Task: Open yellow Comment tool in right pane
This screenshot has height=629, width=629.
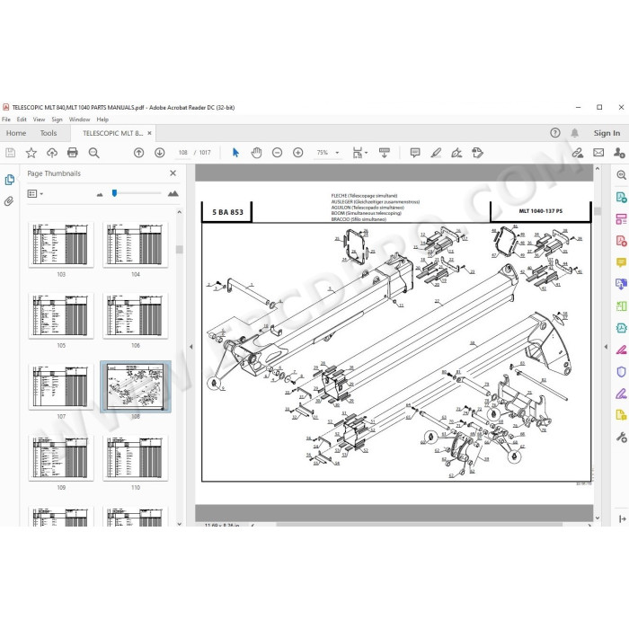Action: pyautogui.click(x=621, y=262)
